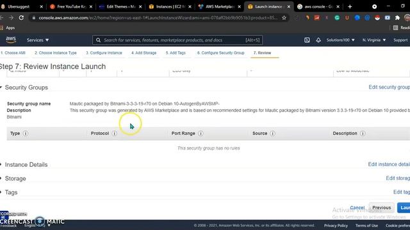Go forward in browser history

click(x=11, y=18)
